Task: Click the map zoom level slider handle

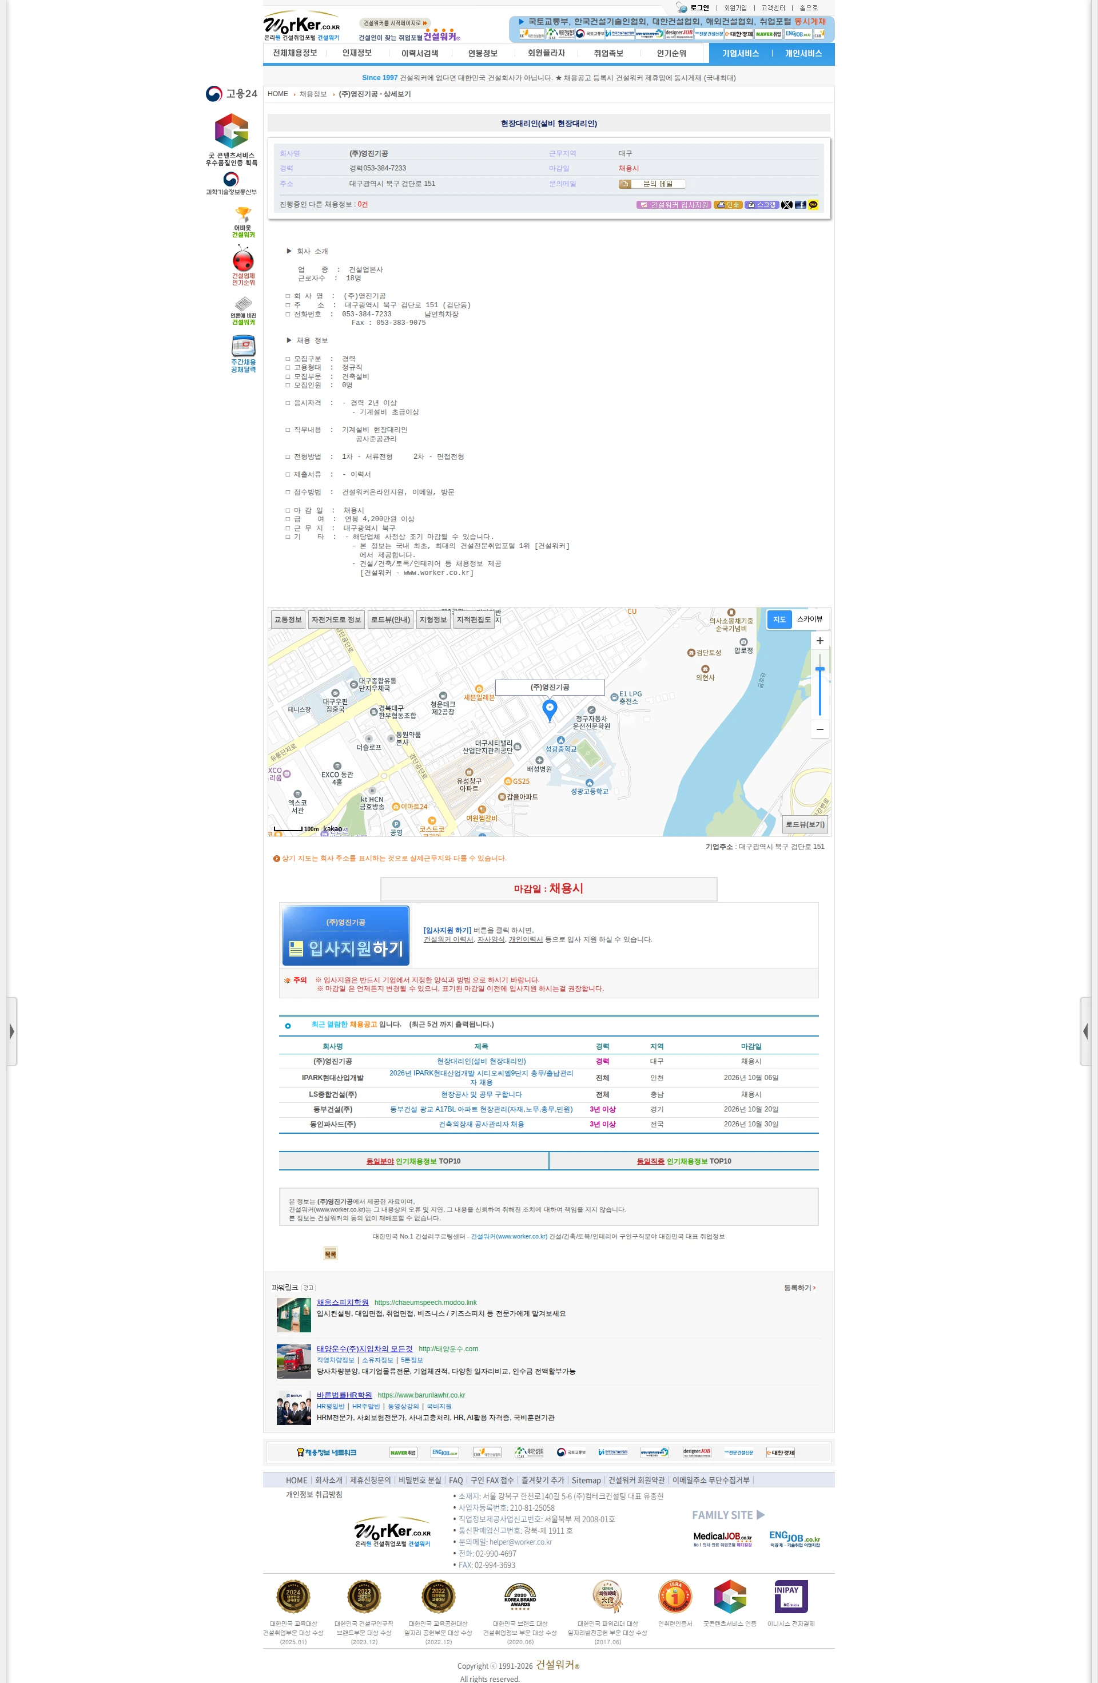Action: click(x=819, y=669)
